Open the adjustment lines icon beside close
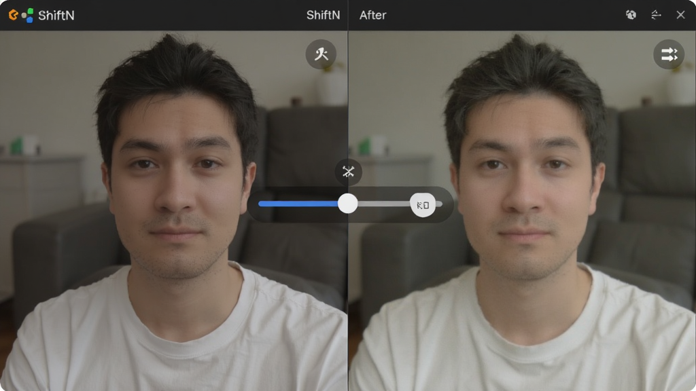696x391 pixels. [x=656, y=15]
